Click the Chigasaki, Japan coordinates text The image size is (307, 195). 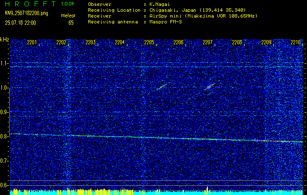[197, 10]
